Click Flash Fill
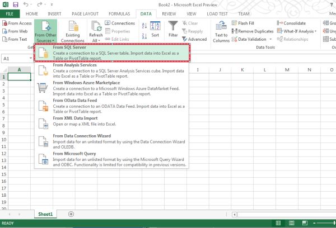Image resolution: width=336 pixels, height=228 pixels. click(x=243, y=23)
